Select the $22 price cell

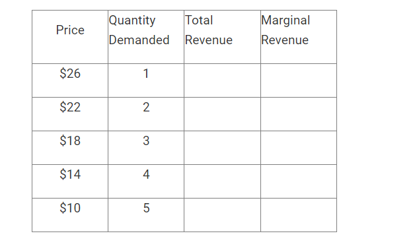click(x=70, y=114)
